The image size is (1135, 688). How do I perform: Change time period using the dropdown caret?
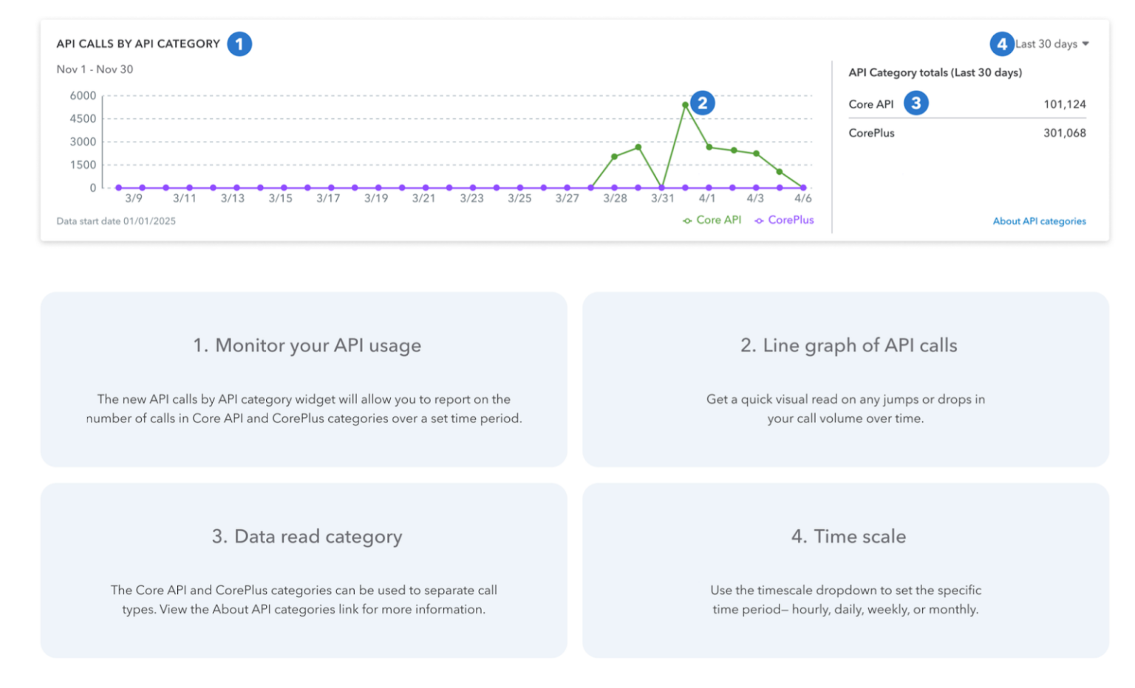(x=1085, y=44)
